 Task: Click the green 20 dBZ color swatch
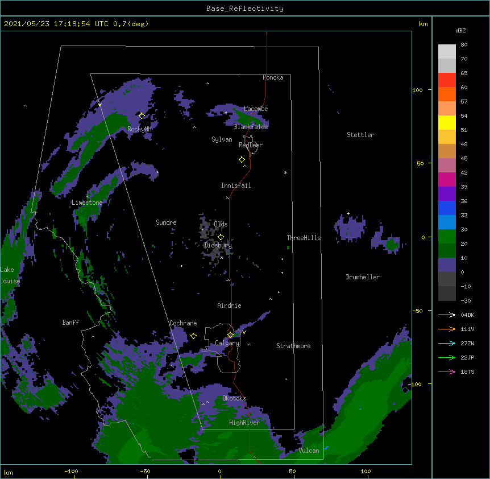click(x=447, y=237)
